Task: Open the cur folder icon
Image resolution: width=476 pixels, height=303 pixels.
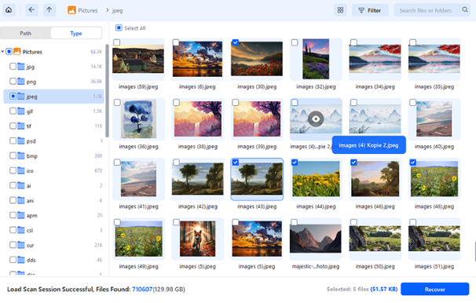Action: (x=21, y=245)
